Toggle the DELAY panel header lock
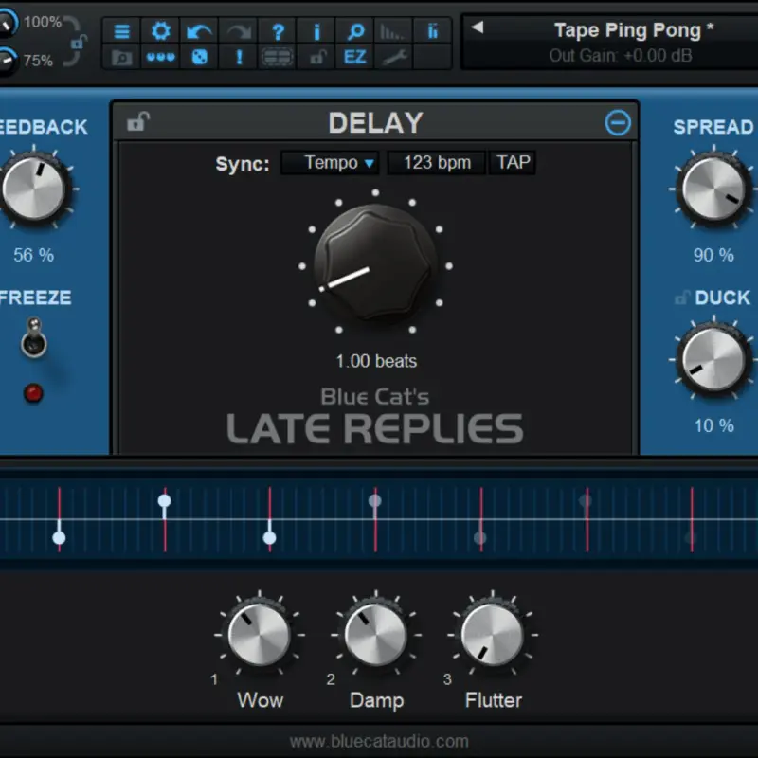Image resolution: width=758 pixels, height=758 pixels. pos(138,121)
